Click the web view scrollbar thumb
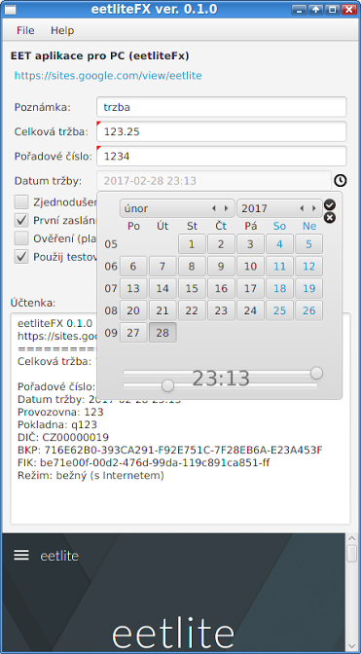 pyautogui.click(x=352, y=554)
